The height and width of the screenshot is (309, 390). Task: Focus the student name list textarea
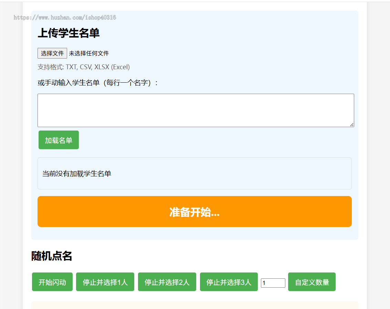coord(196,110)
